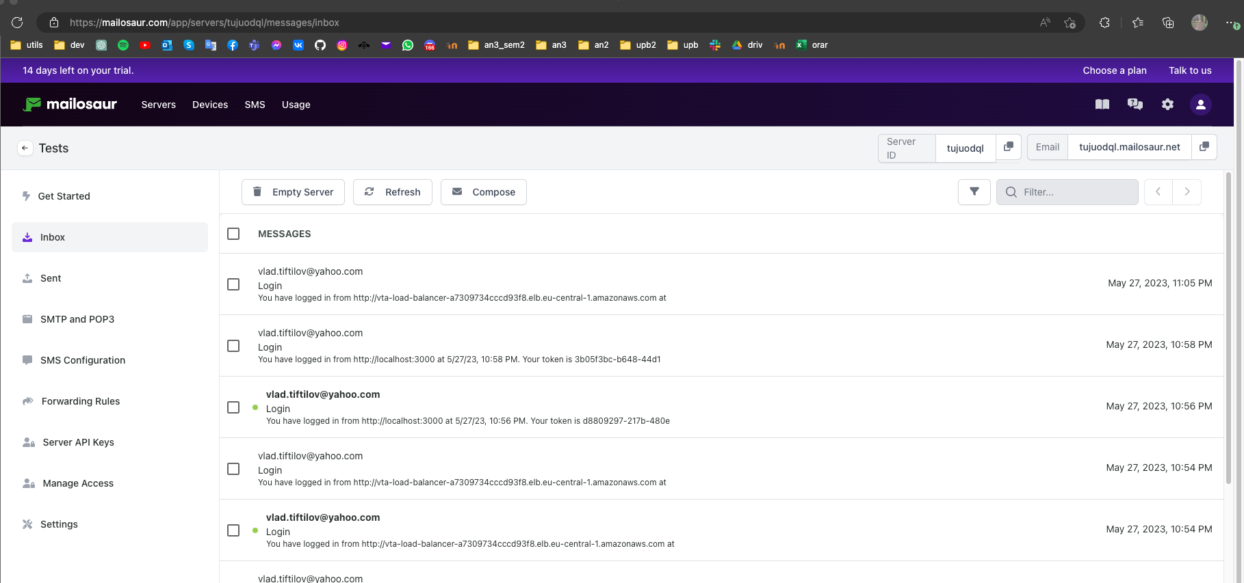
Task: Open the Instagram bookmark
Action: [x=342, y=45]
